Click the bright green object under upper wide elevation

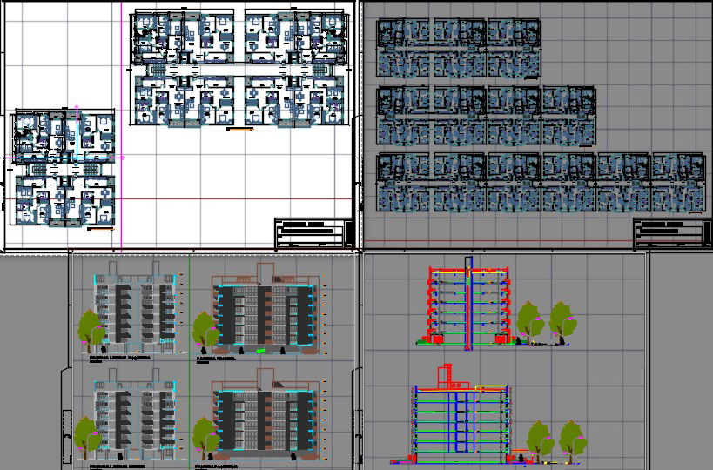coord(260,351)
